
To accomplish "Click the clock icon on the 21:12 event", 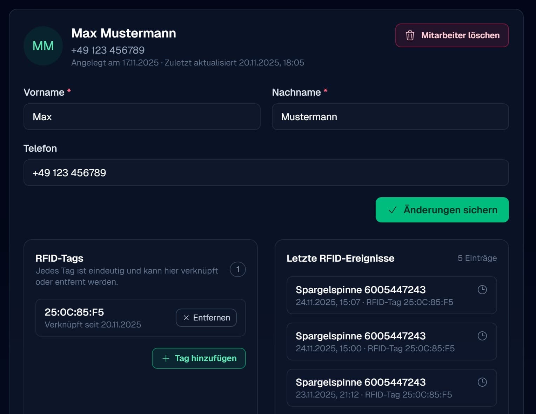I will [483, 382].
